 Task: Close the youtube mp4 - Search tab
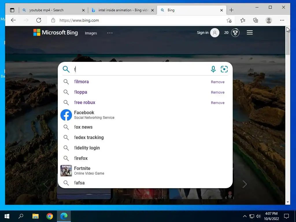click(x=83, y=10)
